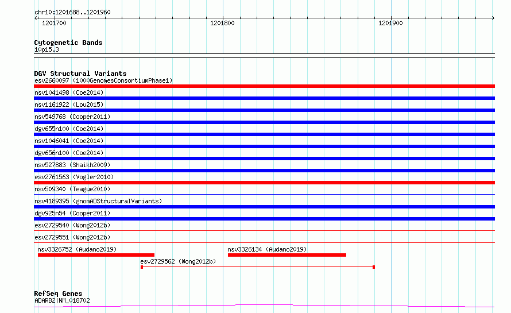This screenshot has width=511, height=313.
Task: Click dgv655n100 (Coe2014) label
Action: [69, 129]
